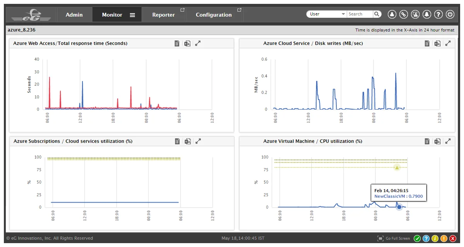Viewport: 464px width, 247px height.
Task: Click the 24 hour format time notice
Action: click(x=405, y=30)
